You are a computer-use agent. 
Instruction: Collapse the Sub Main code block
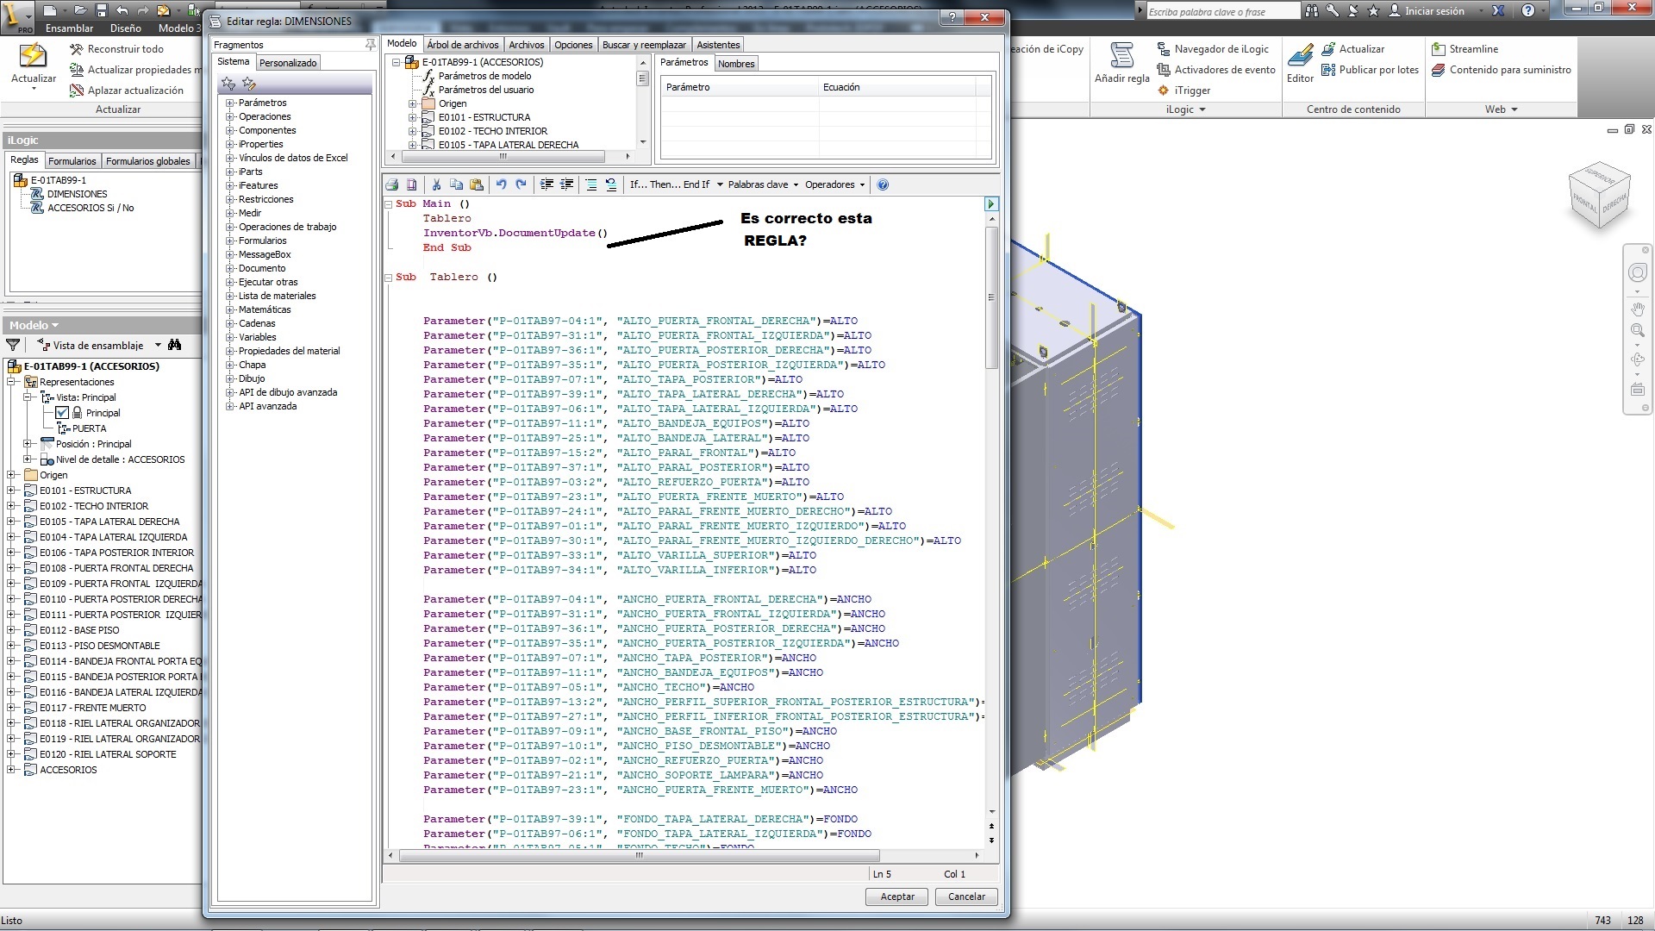click(389, 204)
